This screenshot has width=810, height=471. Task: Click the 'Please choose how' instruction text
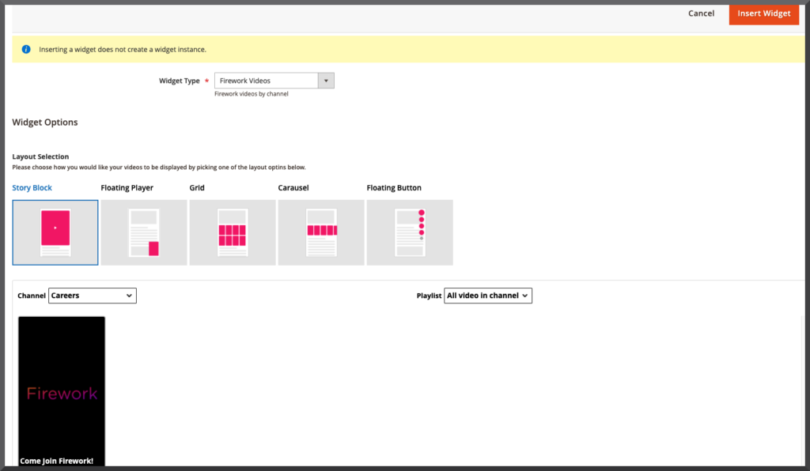pyautogui.click(x=159, y=168)
